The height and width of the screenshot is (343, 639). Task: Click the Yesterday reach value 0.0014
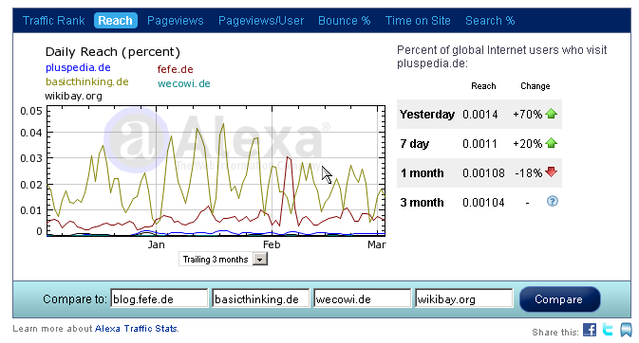[480, 115]
